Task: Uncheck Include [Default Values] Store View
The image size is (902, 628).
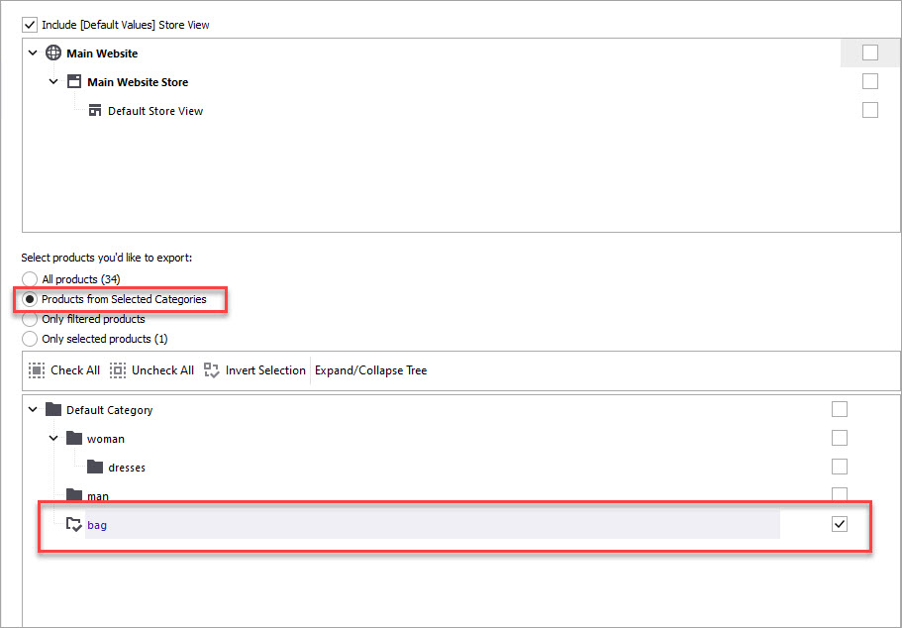Action: pyautogui.click(x=30, y=25)
